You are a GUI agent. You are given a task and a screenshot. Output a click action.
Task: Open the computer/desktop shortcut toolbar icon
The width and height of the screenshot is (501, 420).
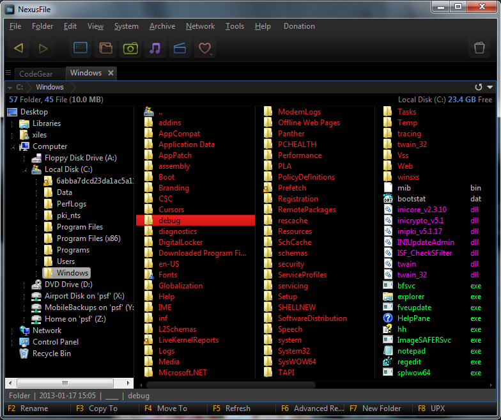[x=81, y=49]
